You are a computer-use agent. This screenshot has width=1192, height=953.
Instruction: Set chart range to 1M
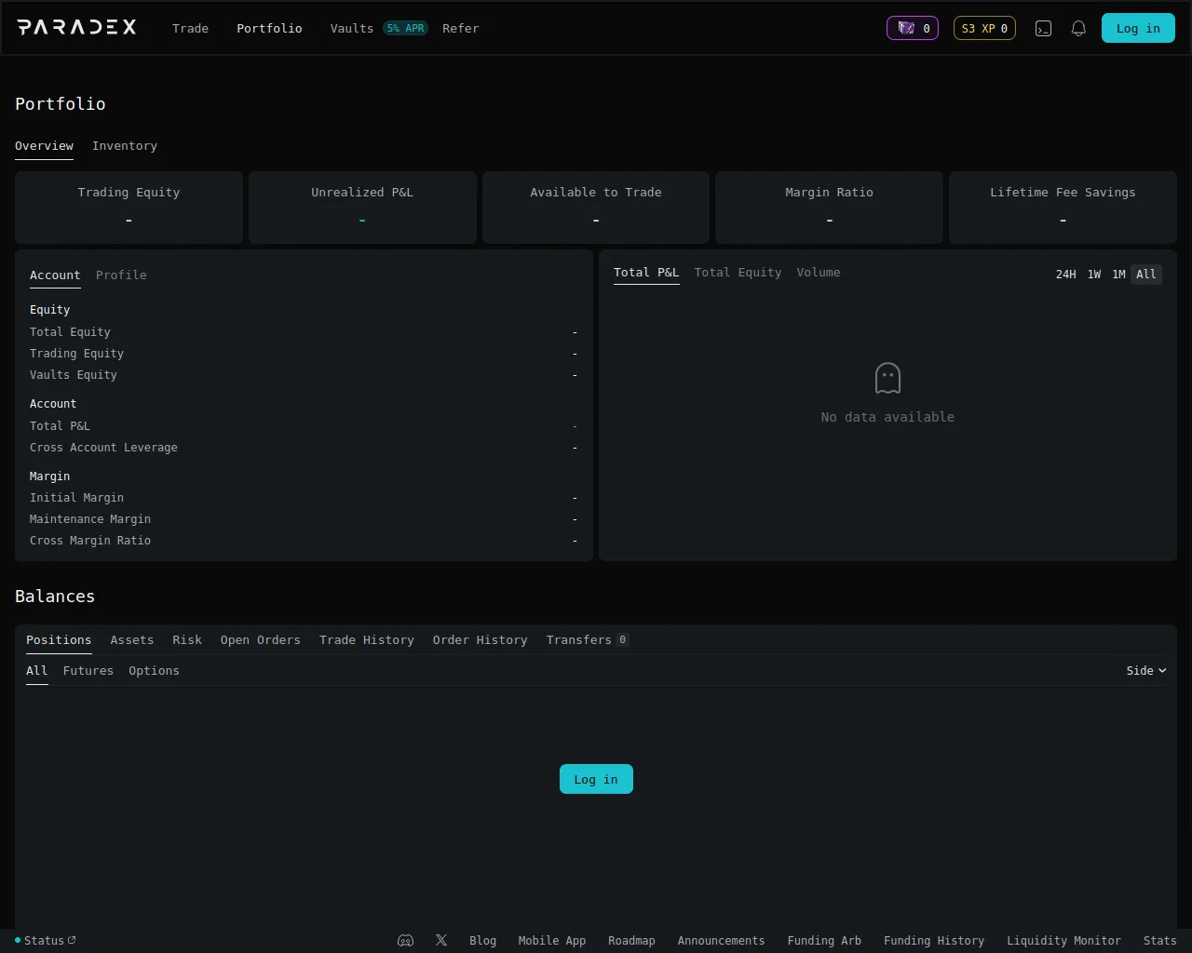[1118, 275]
